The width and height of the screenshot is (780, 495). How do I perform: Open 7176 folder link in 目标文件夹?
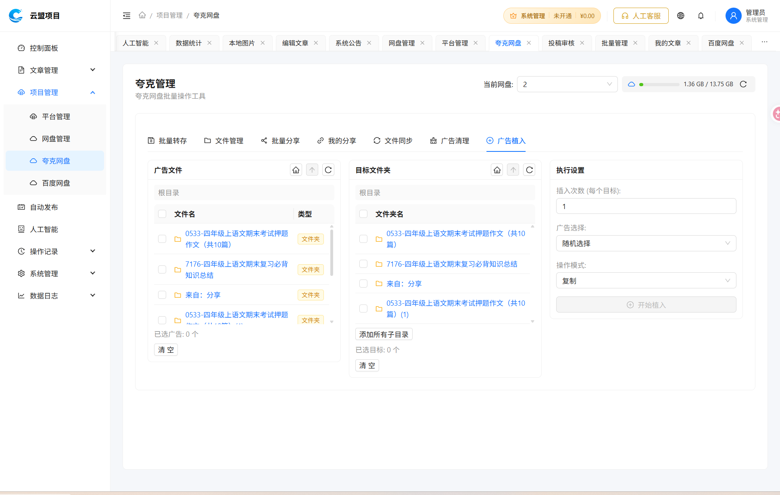[452, 264]
